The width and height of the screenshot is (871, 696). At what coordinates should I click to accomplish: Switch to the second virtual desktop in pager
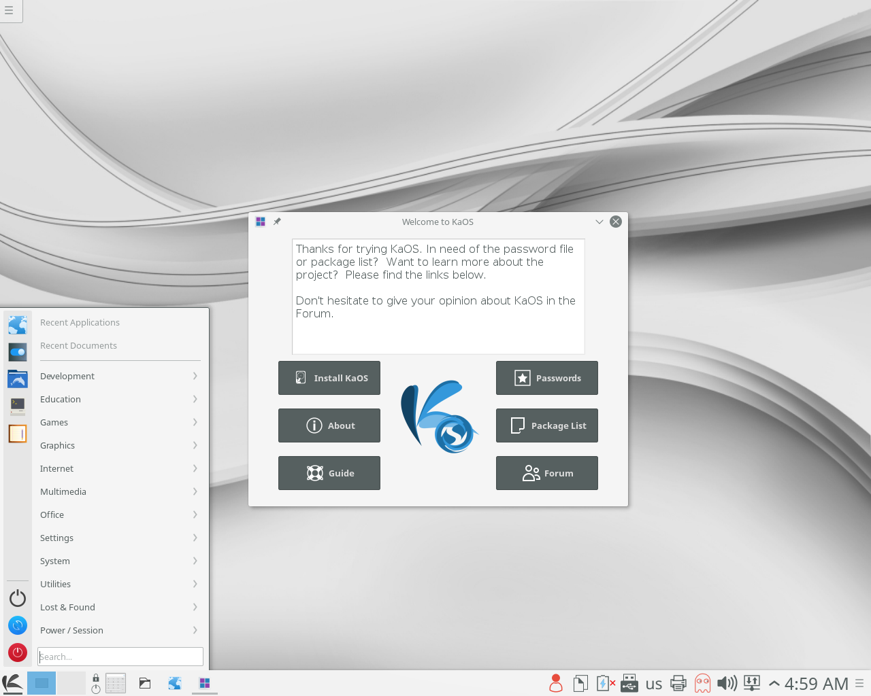coord(71,683)
